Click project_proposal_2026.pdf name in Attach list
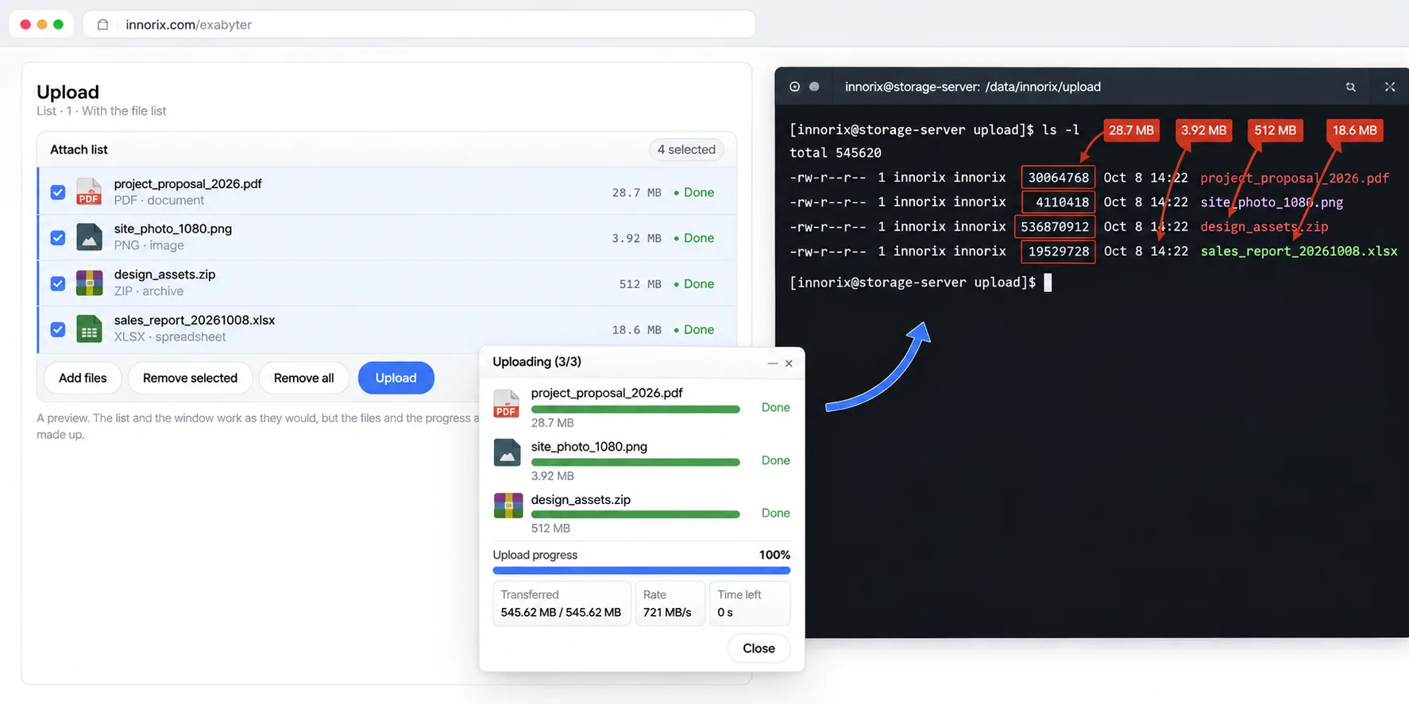The width and height of the screenshot is (1409, 704). [187, 183]
